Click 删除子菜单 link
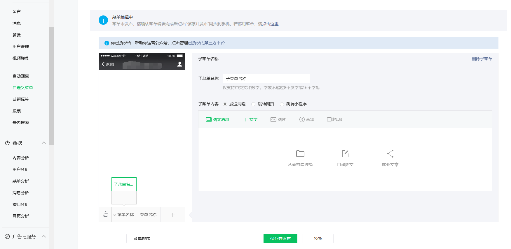The height and width of the screenshot is (249, 511). pos(482,59)
